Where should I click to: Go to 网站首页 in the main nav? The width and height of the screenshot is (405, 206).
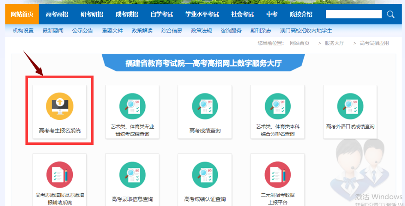(x=22, y=14)
